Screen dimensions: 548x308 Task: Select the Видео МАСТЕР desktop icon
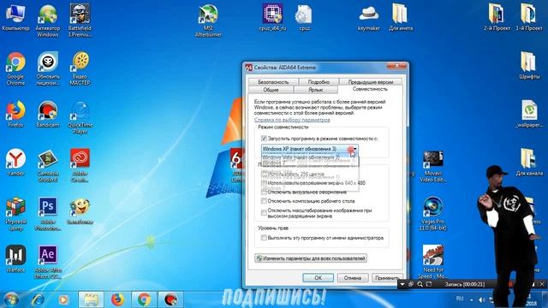click(x=80, y=69)
